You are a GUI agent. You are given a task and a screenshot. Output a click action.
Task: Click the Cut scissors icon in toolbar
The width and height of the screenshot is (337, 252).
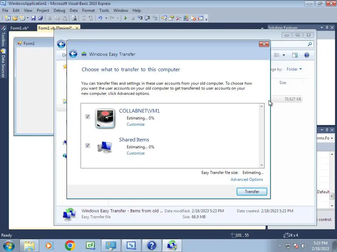tap(50, 18)
